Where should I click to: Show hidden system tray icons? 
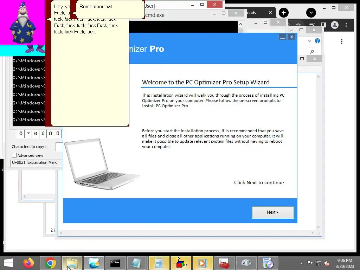(301, 263)
